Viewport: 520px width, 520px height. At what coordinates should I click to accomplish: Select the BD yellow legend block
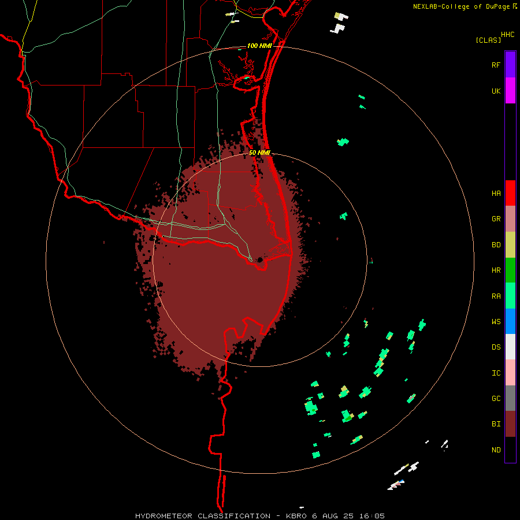[x=510, y=245]
